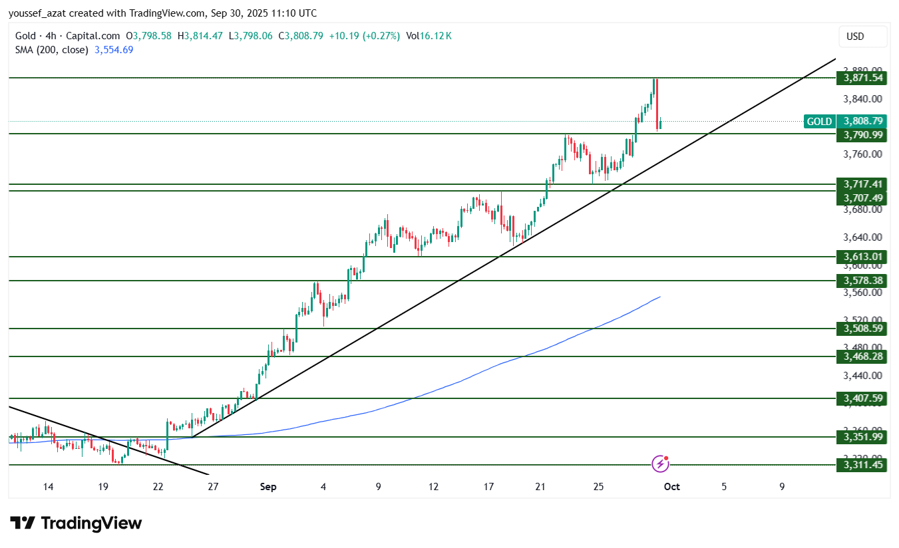Click the Gold · 4h · Capital.com symbol title
899x548 pixels.
pos(68,36)
